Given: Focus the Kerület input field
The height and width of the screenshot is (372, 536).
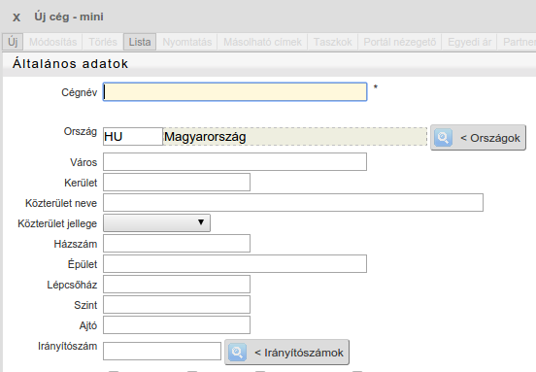Looking at the screenshot, I should coord(177,183).
